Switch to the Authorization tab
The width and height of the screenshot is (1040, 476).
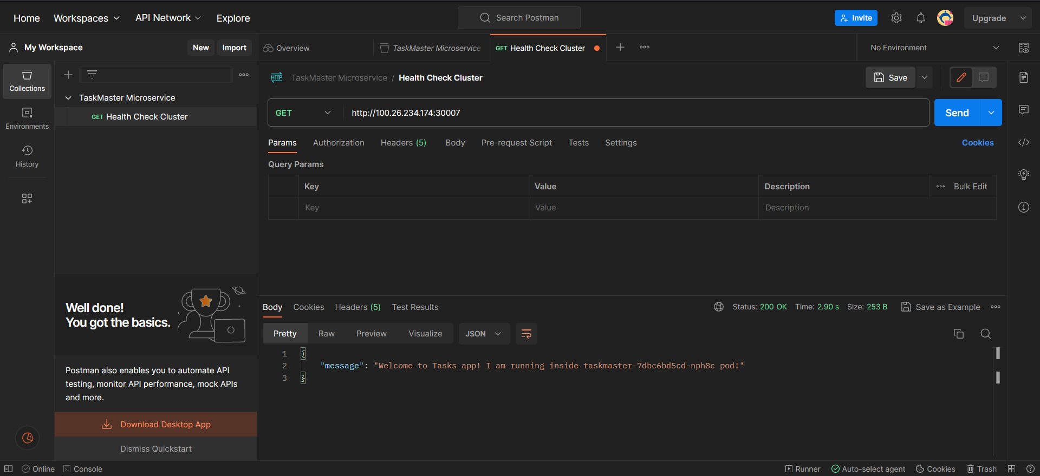point(339,143)
